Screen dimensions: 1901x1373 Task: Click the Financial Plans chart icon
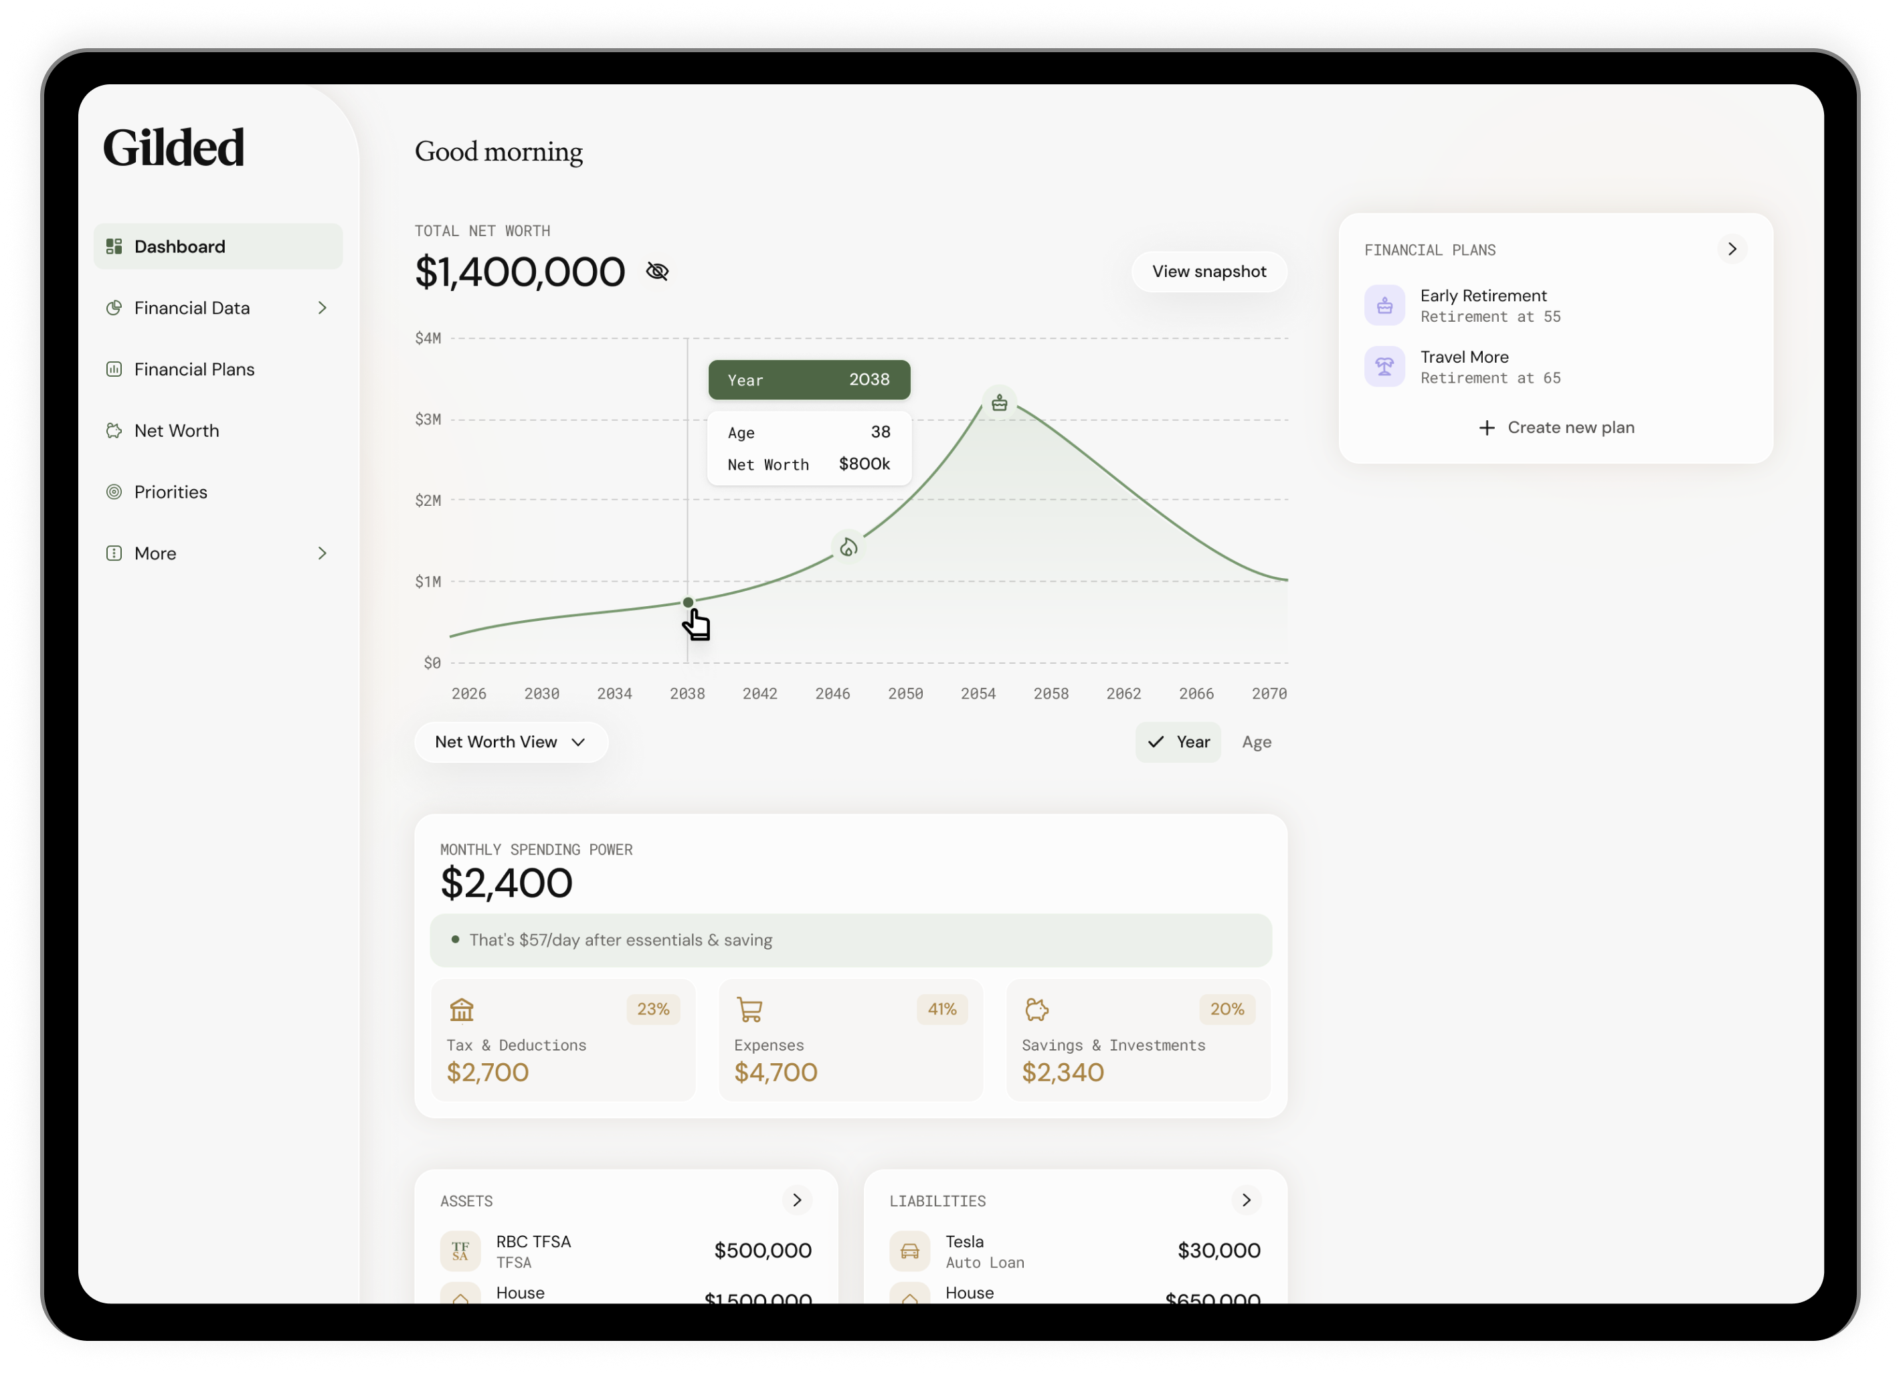pyautogui.click(x=114, y=369)
